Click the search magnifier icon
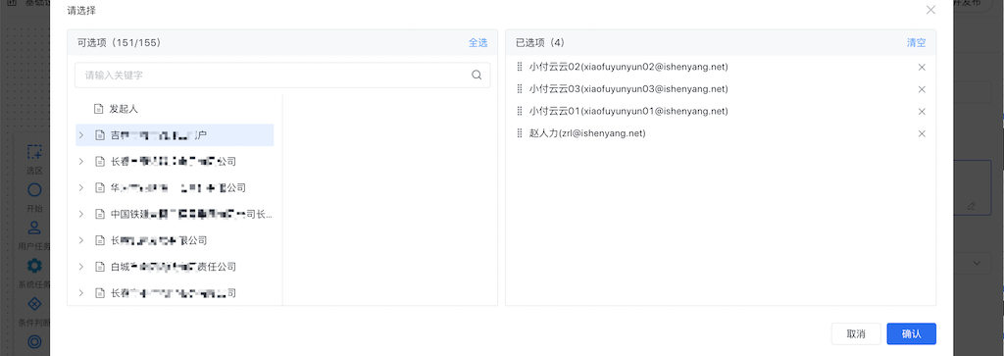Viewport: 1004px width, 356px height. [x=477, y=75]
